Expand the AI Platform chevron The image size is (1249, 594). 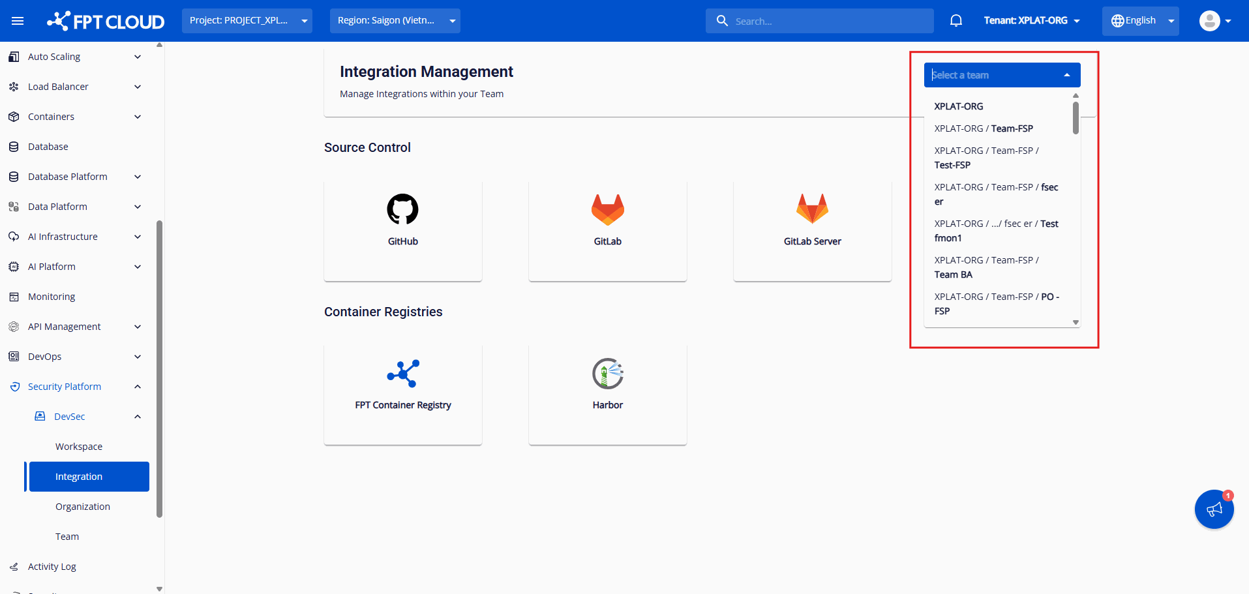[138, 267]
